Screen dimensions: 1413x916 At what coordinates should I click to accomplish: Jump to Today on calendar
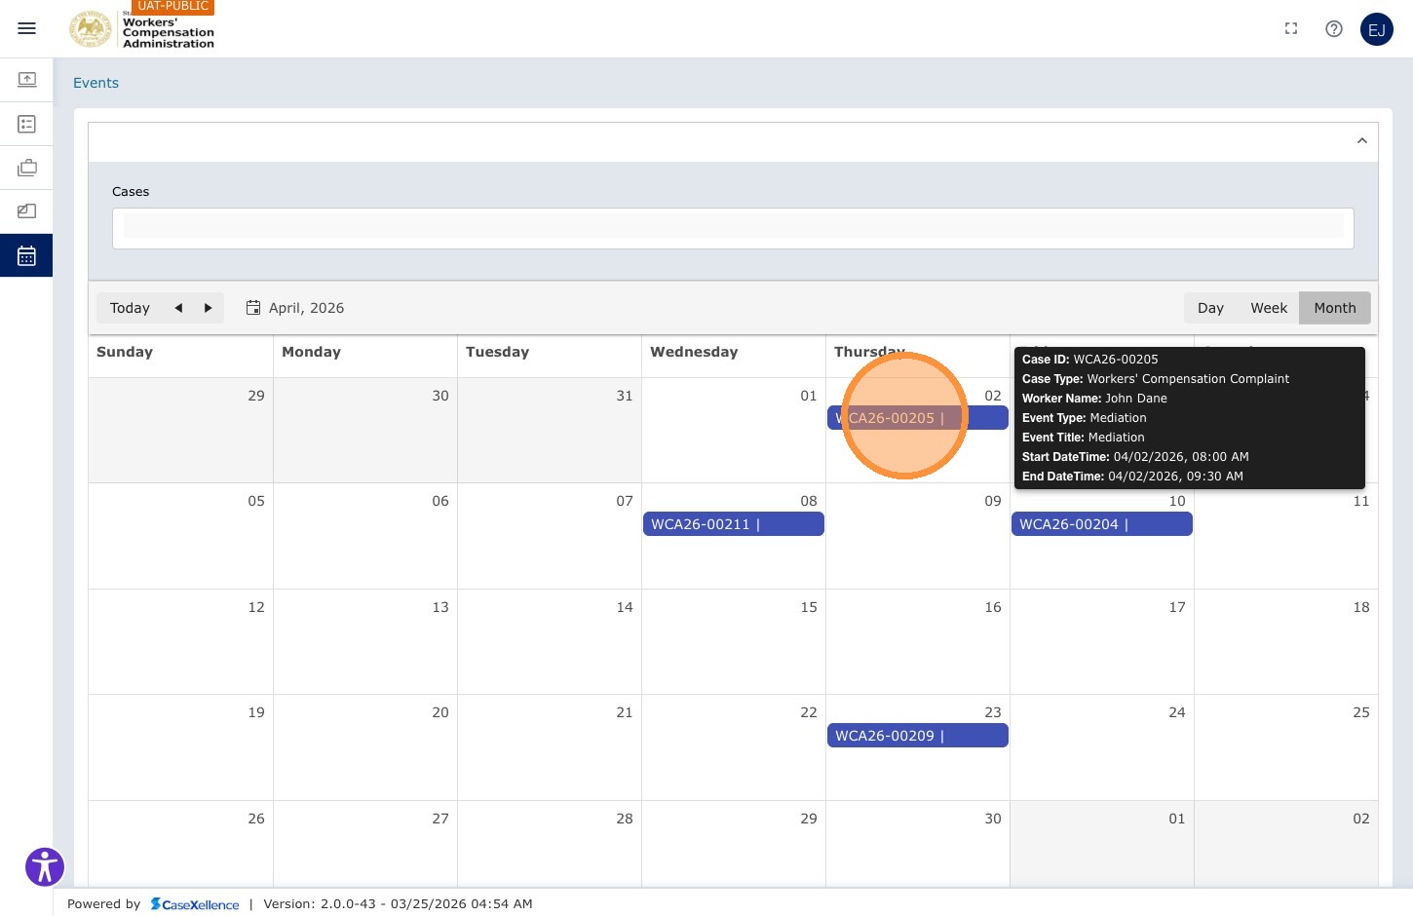130,308
